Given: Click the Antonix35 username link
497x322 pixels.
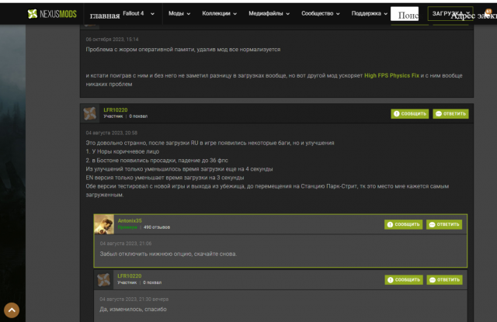Looking at the screenshot, I should coord(130,220).
